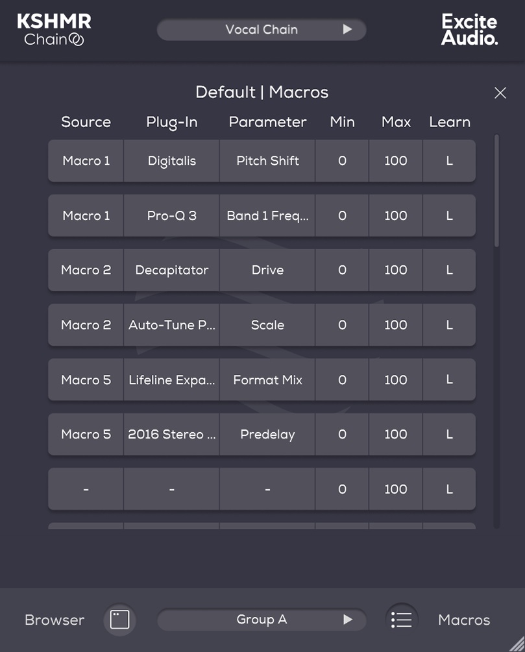Select the Browser label

click(x=54, y=620)
